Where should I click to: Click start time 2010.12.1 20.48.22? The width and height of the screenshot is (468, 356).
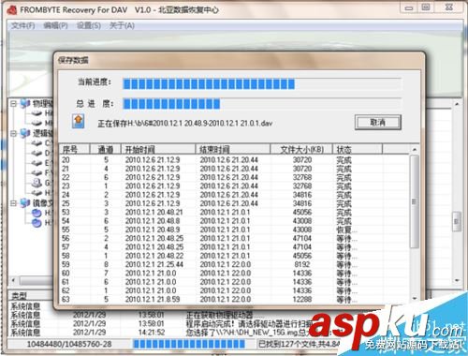coord(154,256)
